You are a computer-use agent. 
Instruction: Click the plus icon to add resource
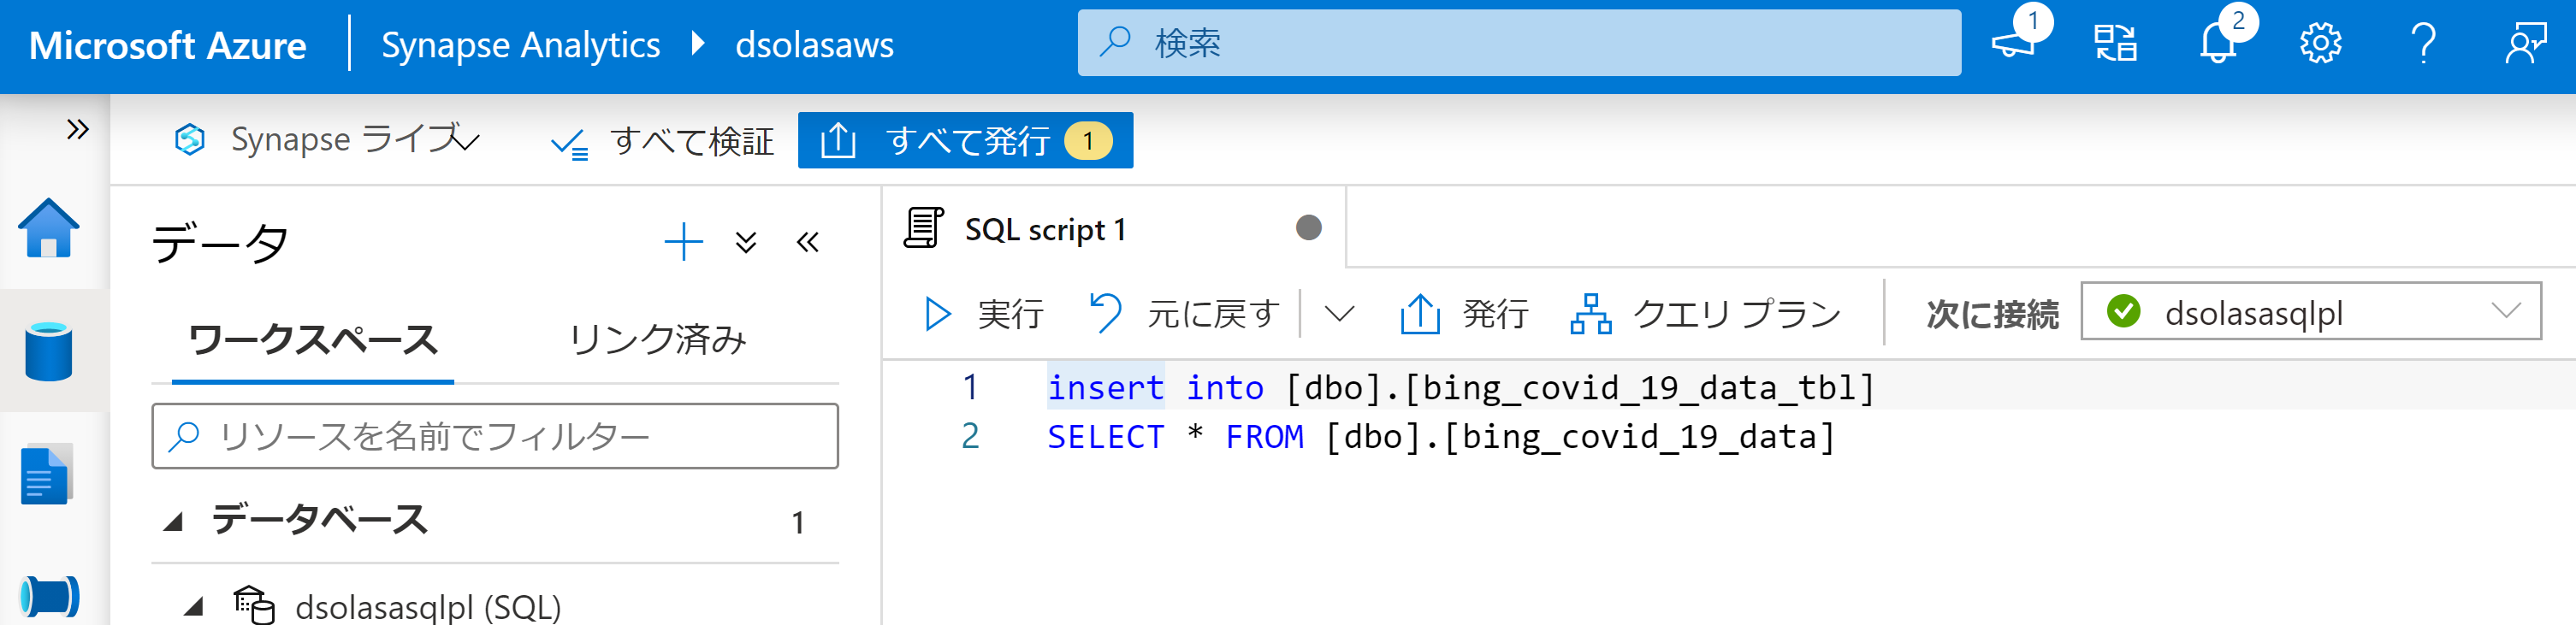click(x=683, y=242)
